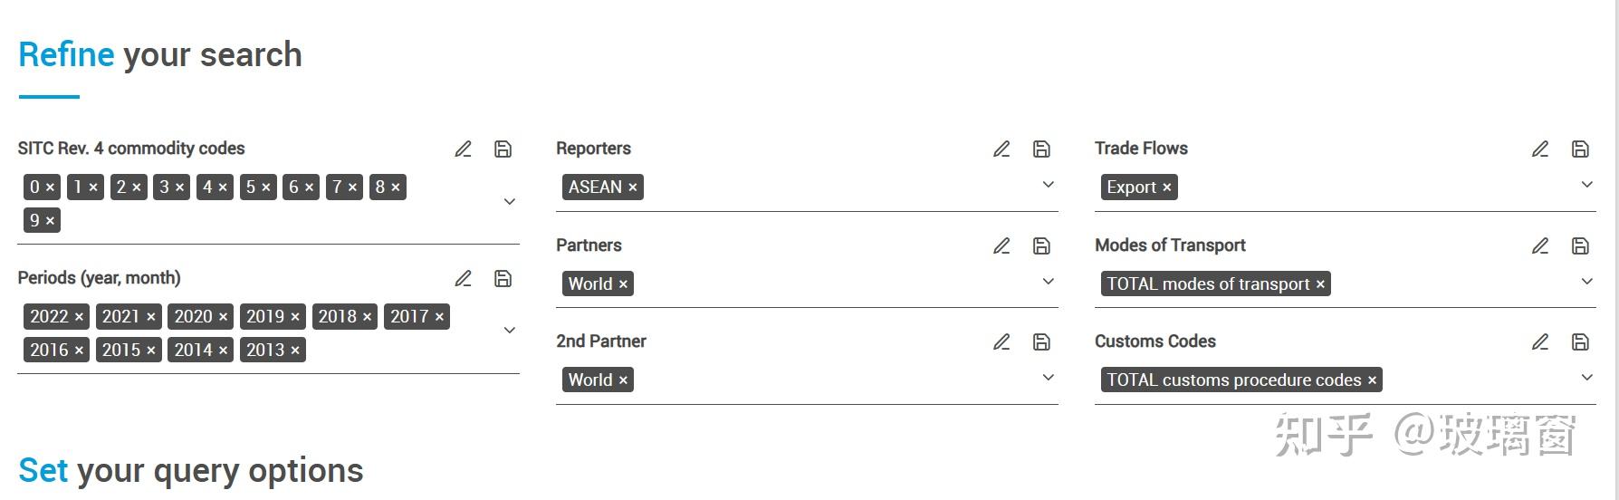Open the Trade Flows dropdown
The height and width of the screenshot is (500, 1619).
tap(1587, 185)
